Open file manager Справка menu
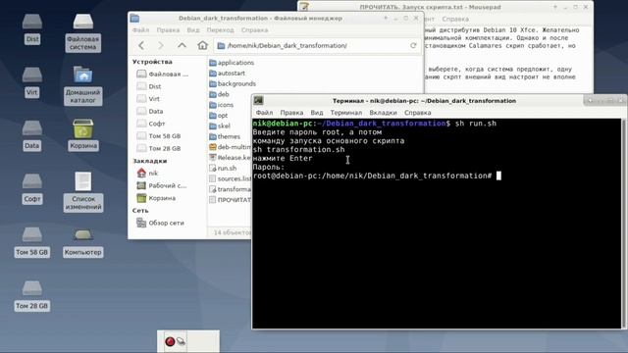This screenshot has width=628, height=353. [254, 30]
